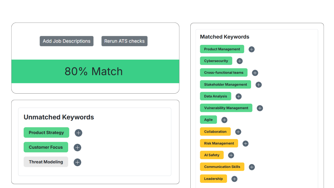Add Vulnerability Management via its plus icon

coord(260,108)
